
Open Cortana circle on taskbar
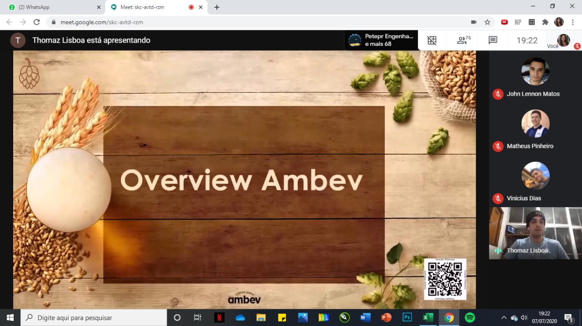tap(177, 317)
